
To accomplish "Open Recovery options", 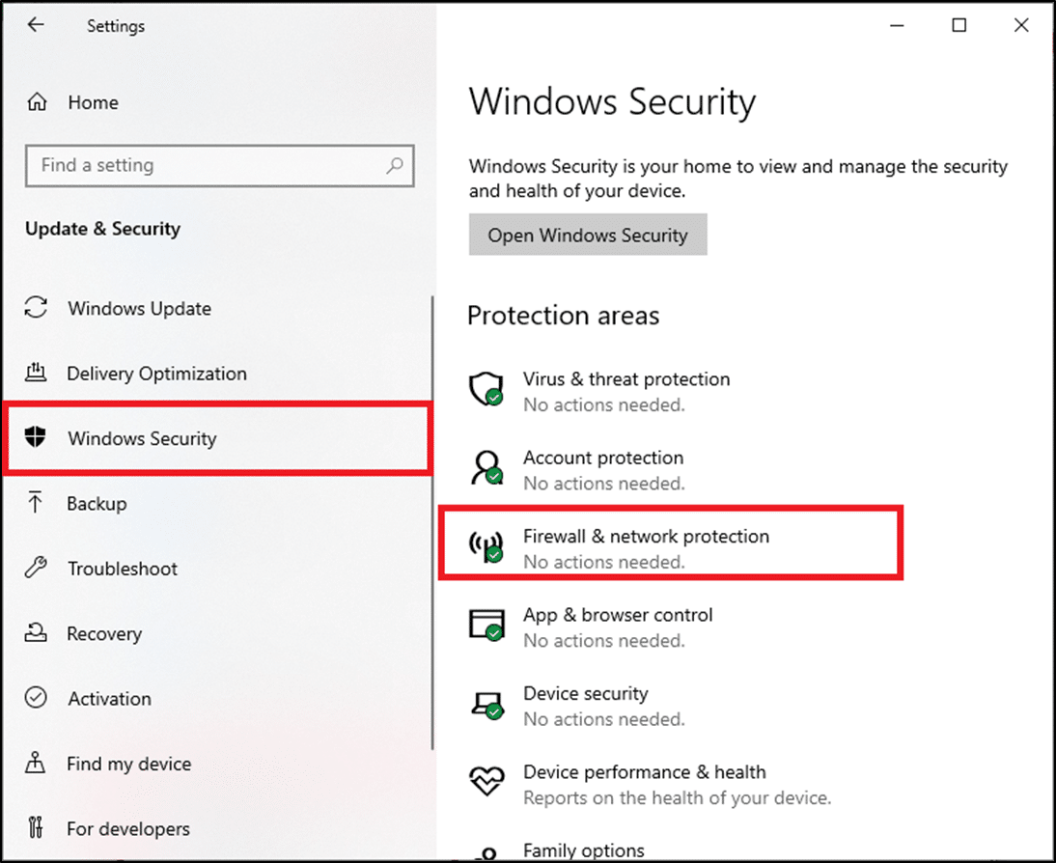I will click(x=105, y=633).
